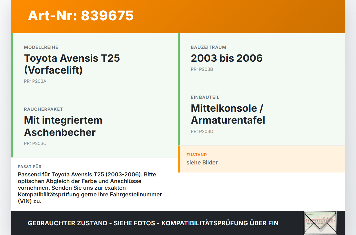This screenshot has height=235, width=356.
Task: Select the 'EINBAUTEIL' label
Action: click(205, 97)
